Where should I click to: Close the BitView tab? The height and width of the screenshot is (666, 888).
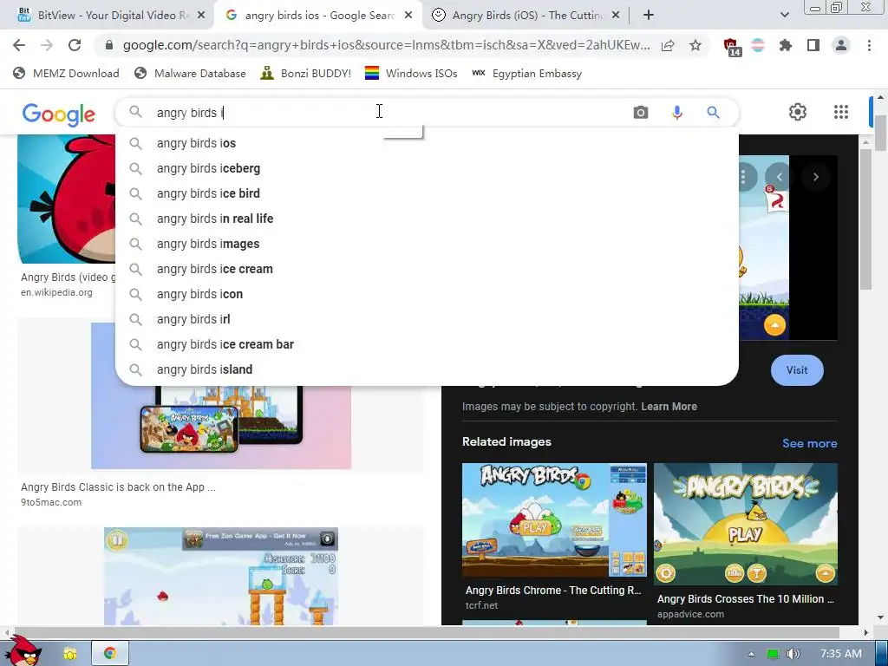tap(201, 16)
